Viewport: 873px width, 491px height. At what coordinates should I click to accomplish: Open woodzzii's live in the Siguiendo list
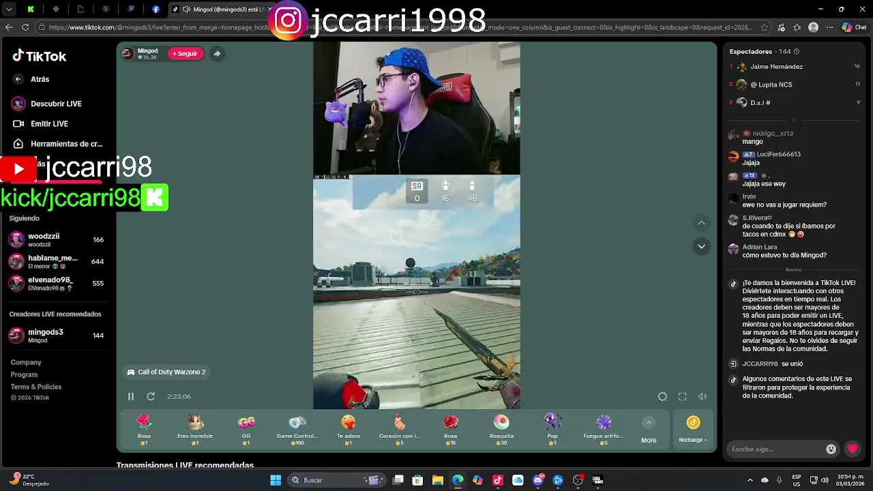click(56, 239)
